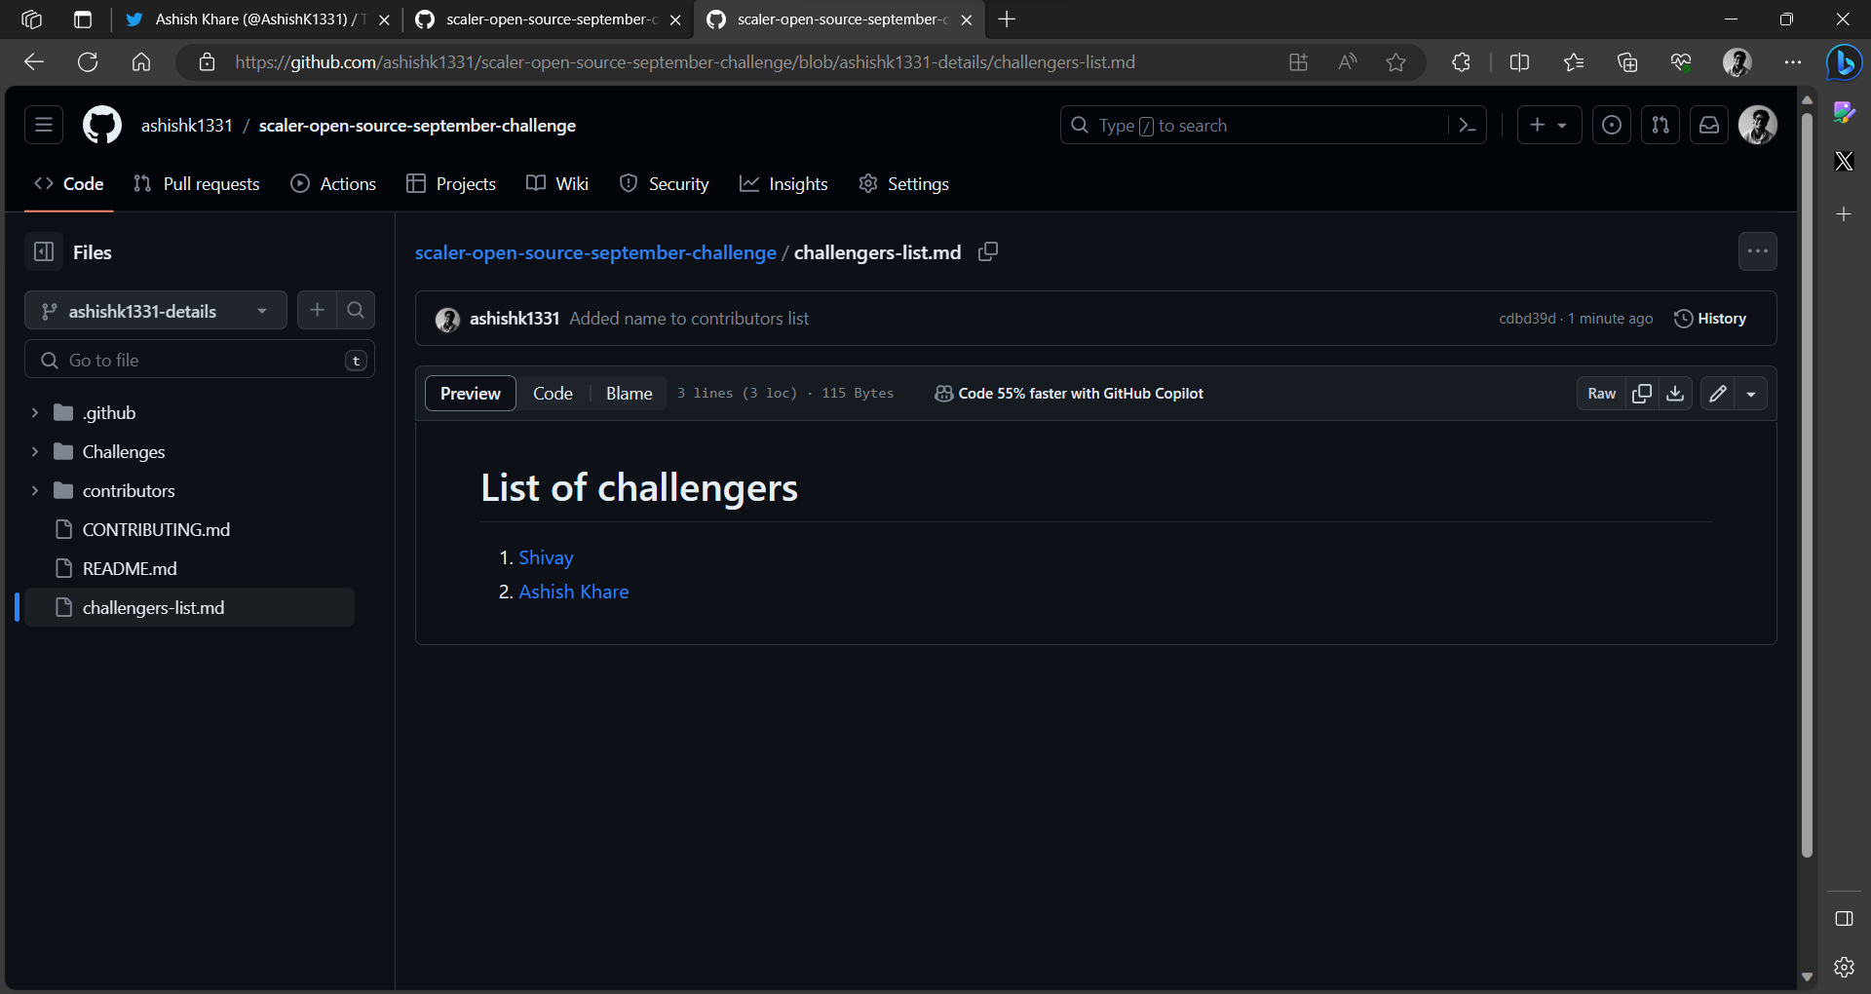Open the notifications inbox icon
Screen dimensions: 1871x994
tap(1709, 125)
